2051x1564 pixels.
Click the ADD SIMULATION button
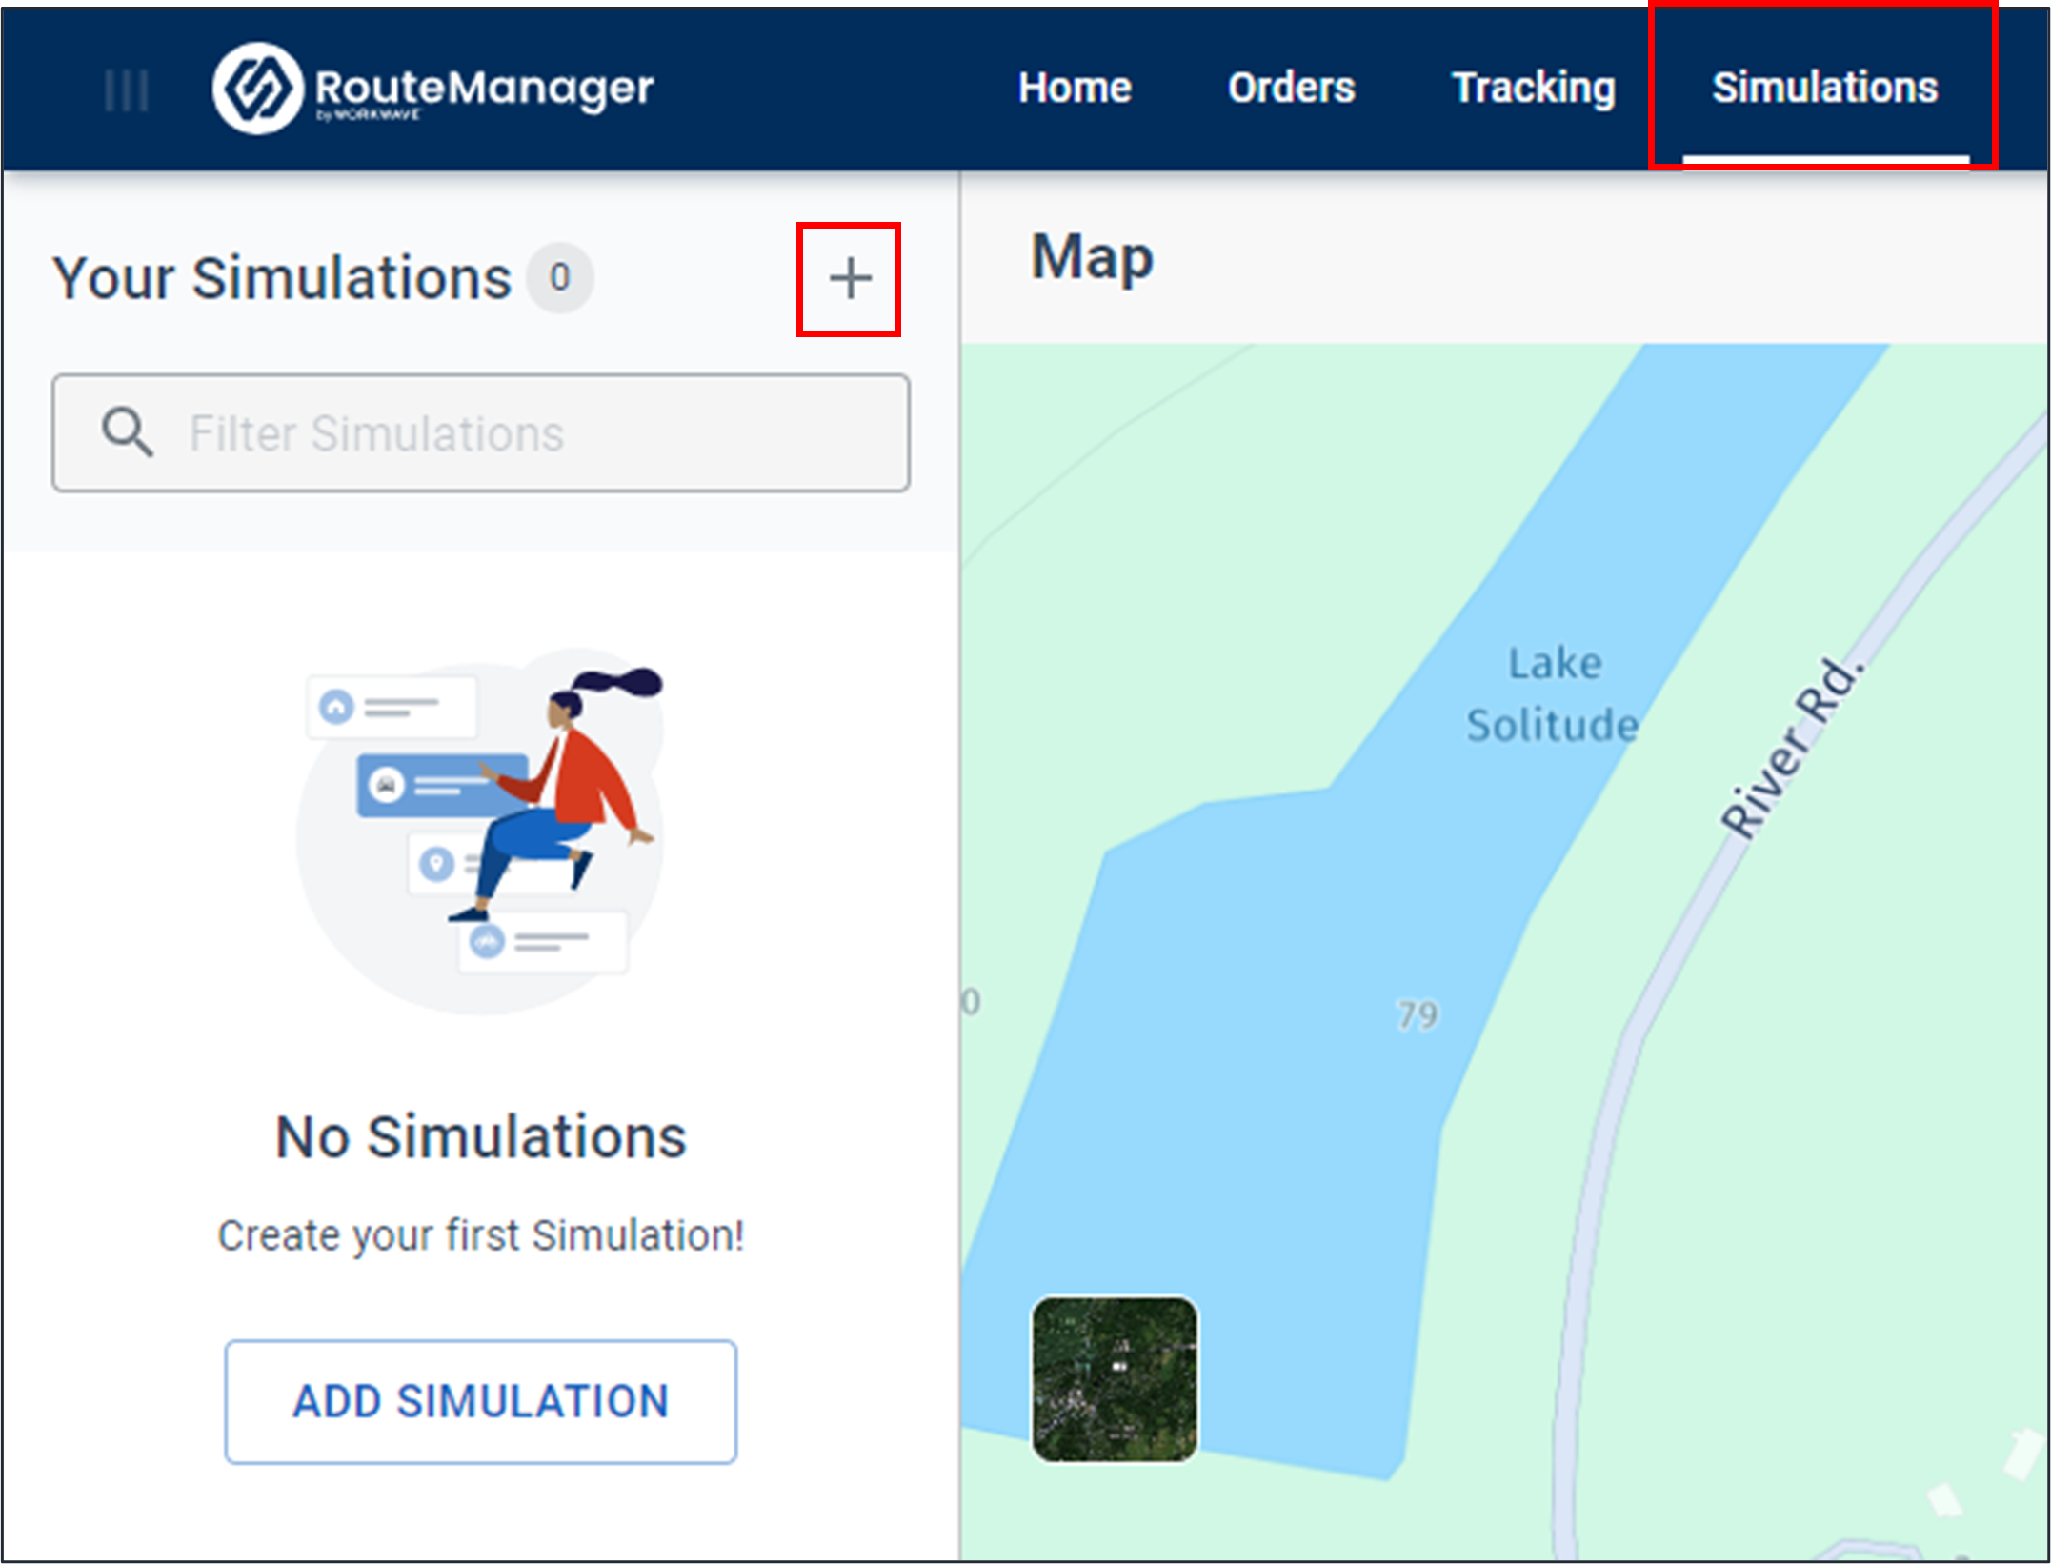point(479,1400)
